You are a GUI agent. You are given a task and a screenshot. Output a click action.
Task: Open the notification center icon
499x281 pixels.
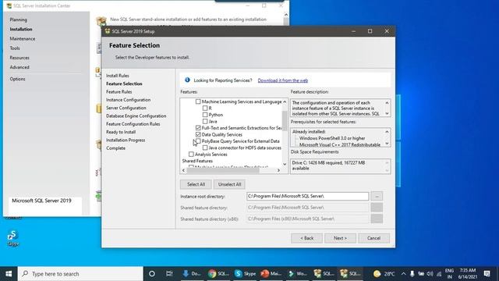coord(487,274)
